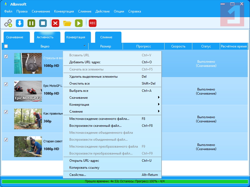Viewport: 250px width, 187px height.
Task: Click the green overall progress bar
Action: click(125, 181)
